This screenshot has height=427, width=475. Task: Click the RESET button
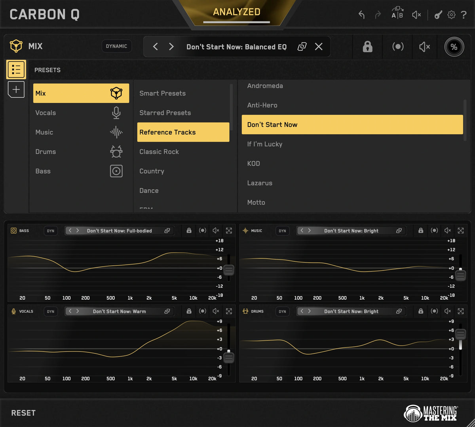pyautogui.click(x=23, y=413)
